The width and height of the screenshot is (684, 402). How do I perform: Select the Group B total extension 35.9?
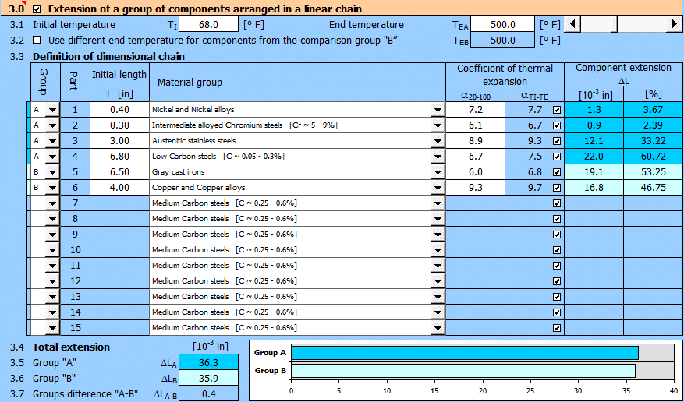(208, 379)
